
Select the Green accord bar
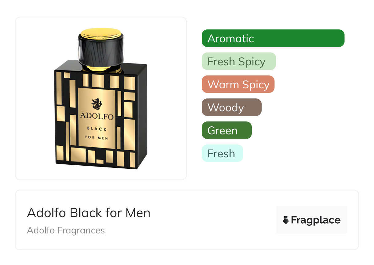click(227, 130)
